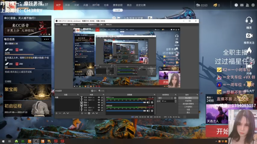Remove the scene with the minus icon
Viewport: 257px width, 144px height.
(60, 113)
